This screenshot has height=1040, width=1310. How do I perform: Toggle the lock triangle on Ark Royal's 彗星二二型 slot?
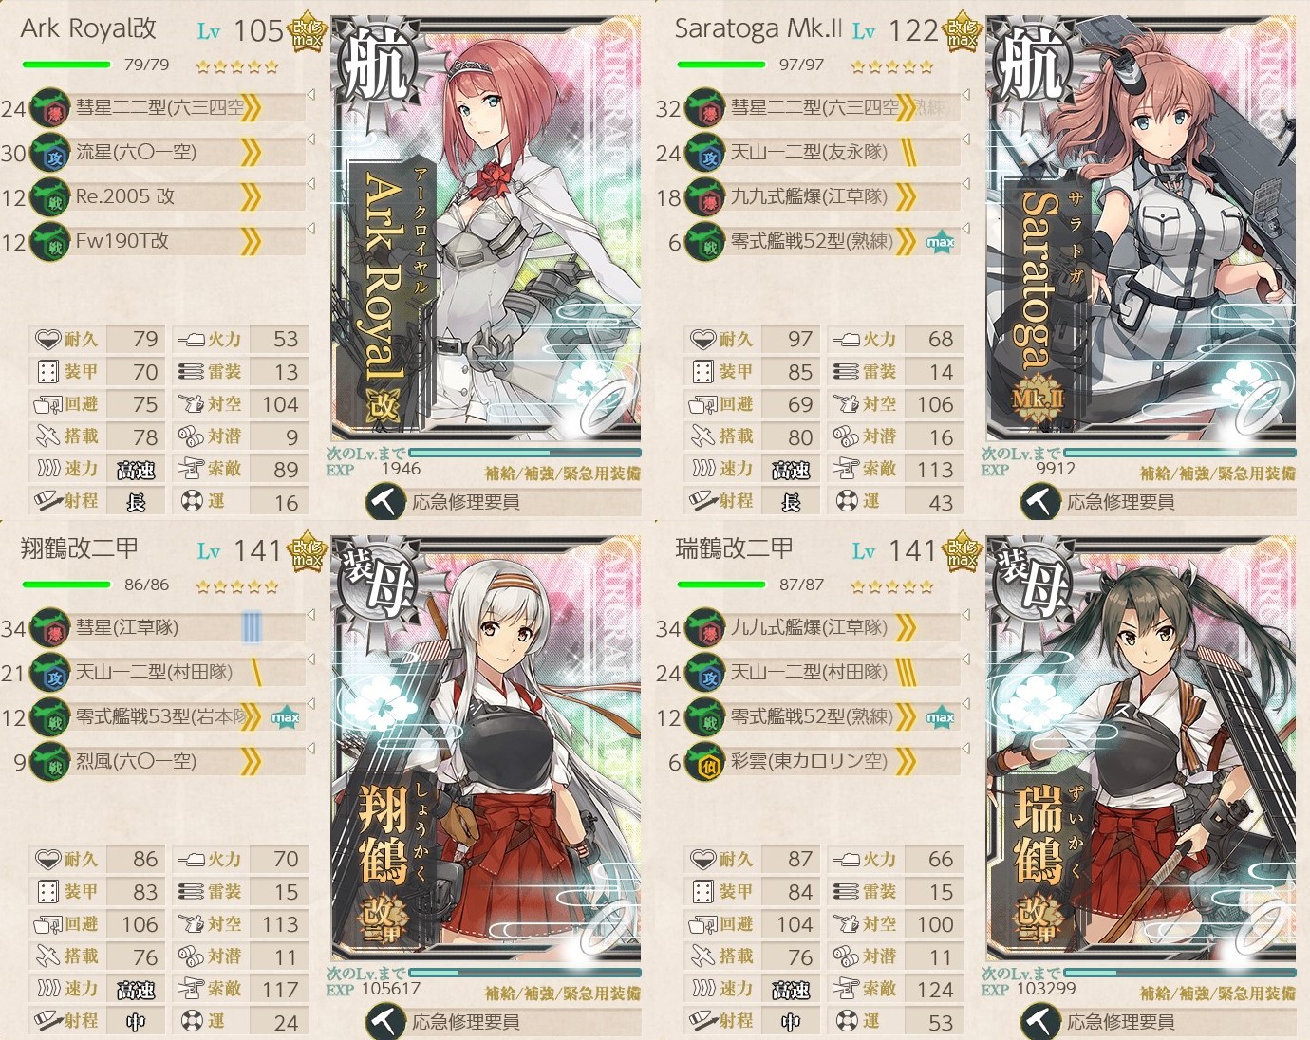[311, 95]
